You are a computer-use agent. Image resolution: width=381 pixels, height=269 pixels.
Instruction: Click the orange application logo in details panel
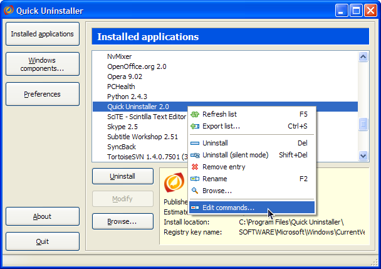(x=174, y=182)
